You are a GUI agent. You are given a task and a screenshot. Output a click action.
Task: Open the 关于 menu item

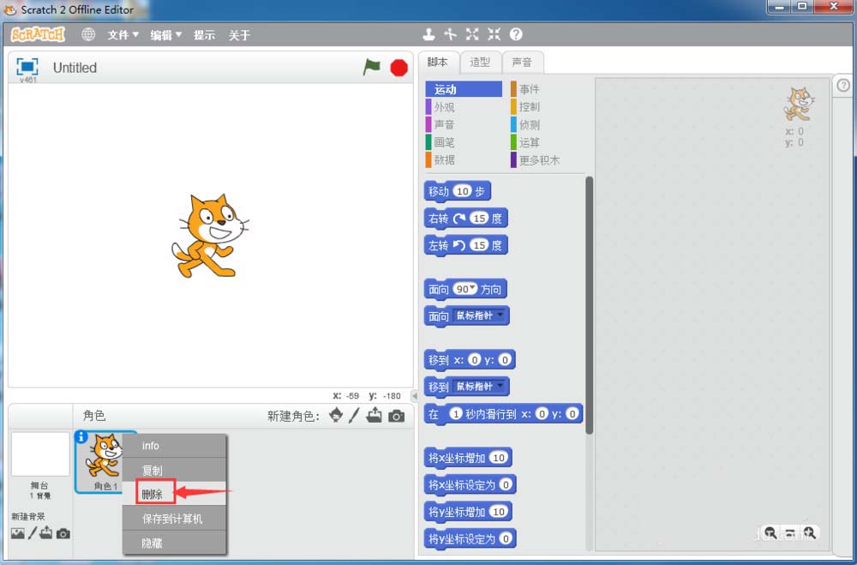[x=239, y=35]
